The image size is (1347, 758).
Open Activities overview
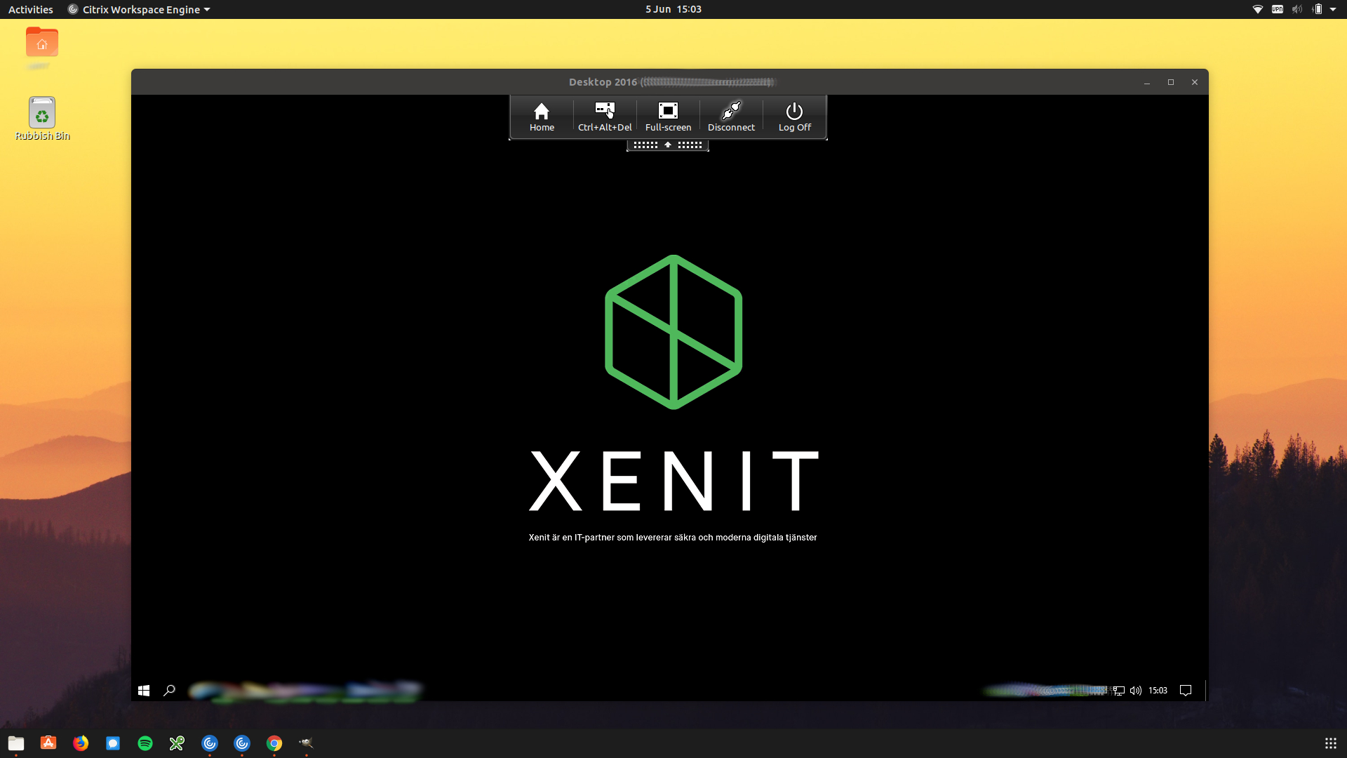tap(30, 9)
